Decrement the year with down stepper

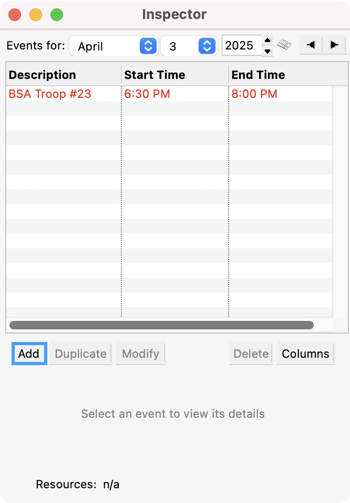point(267,51)
